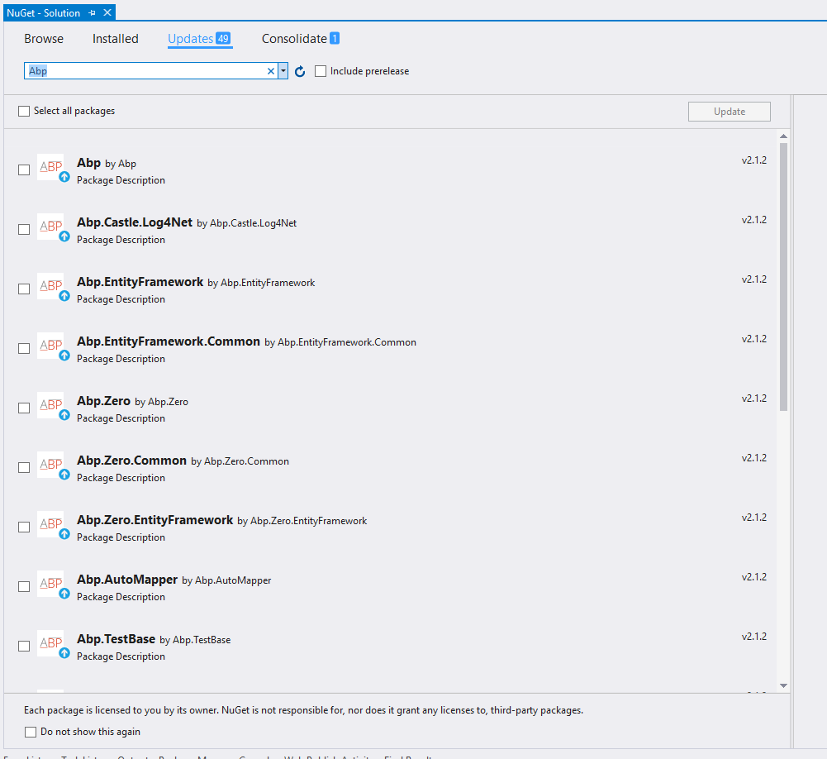827x759 pixels.
Task: Check the Abp.AutoMapper checkbox
Action: 24,587
